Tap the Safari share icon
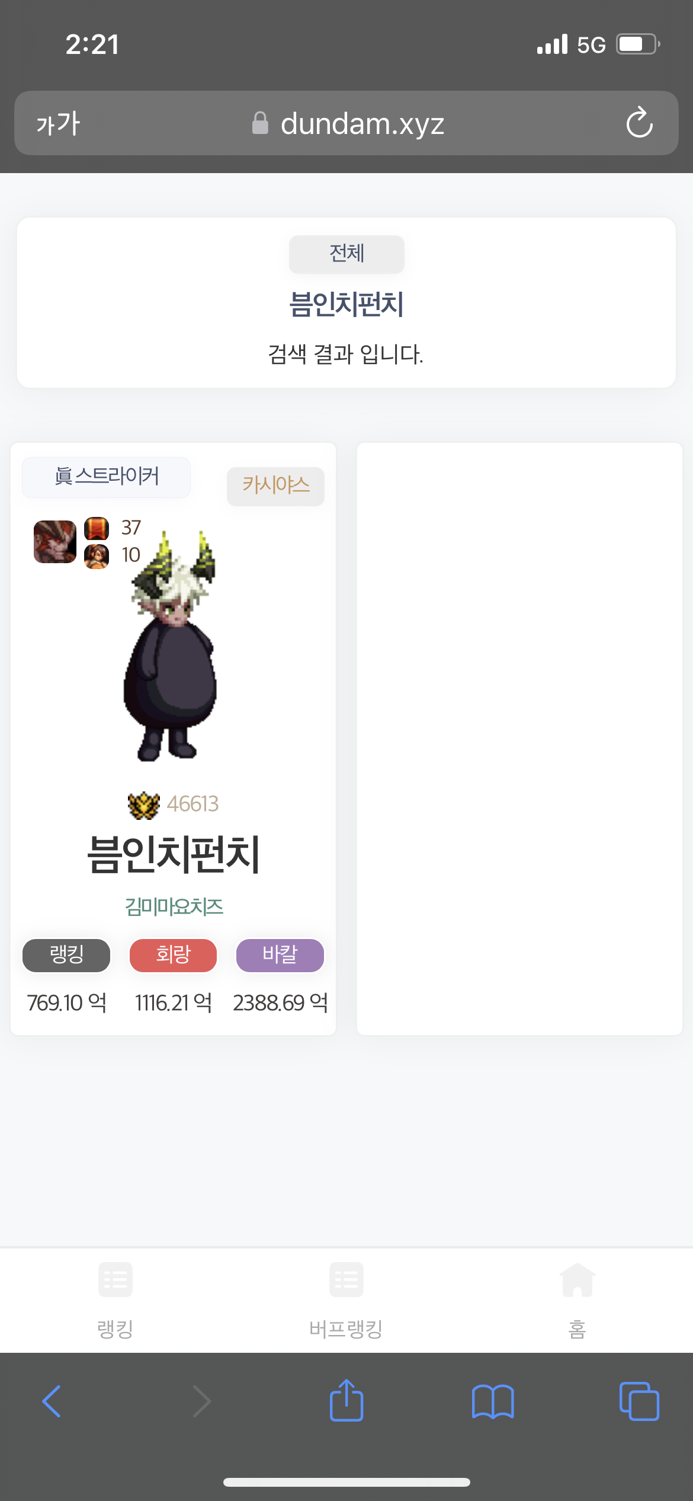693x1501 pixels. pyautogui.click(x=346, y=1400)
